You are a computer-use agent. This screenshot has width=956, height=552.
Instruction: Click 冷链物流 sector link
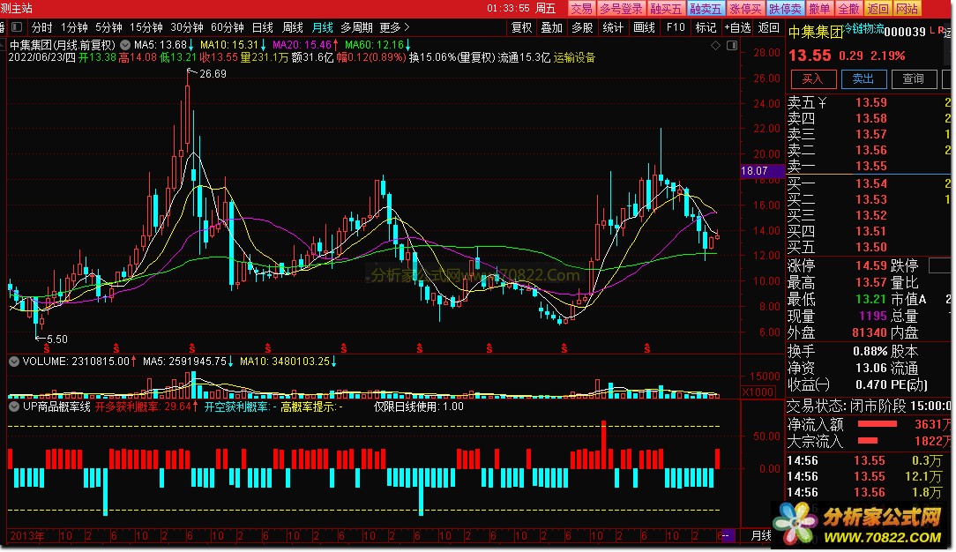863,28
